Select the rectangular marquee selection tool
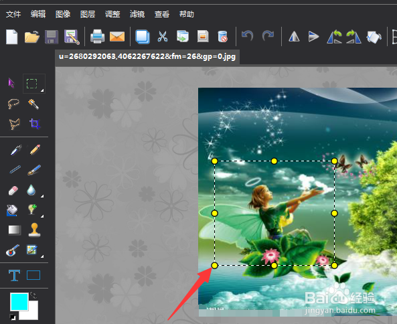 click(x=32, y=84)
